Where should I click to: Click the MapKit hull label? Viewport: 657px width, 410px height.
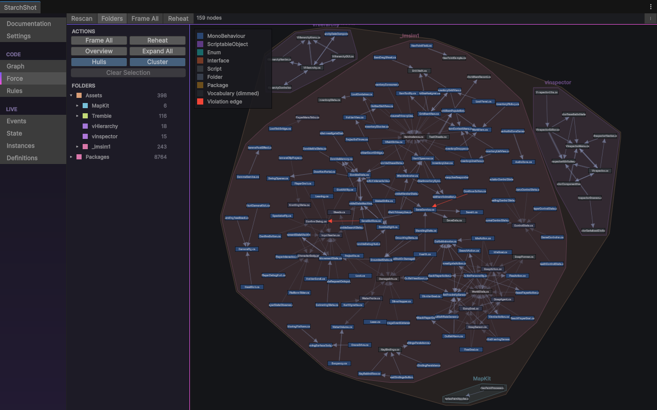[x=482, y=379]
